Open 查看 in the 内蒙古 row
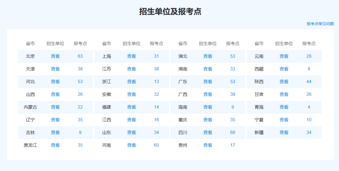Screen dimensions: 339x171 pyautogui.click(x=55, y=107)
